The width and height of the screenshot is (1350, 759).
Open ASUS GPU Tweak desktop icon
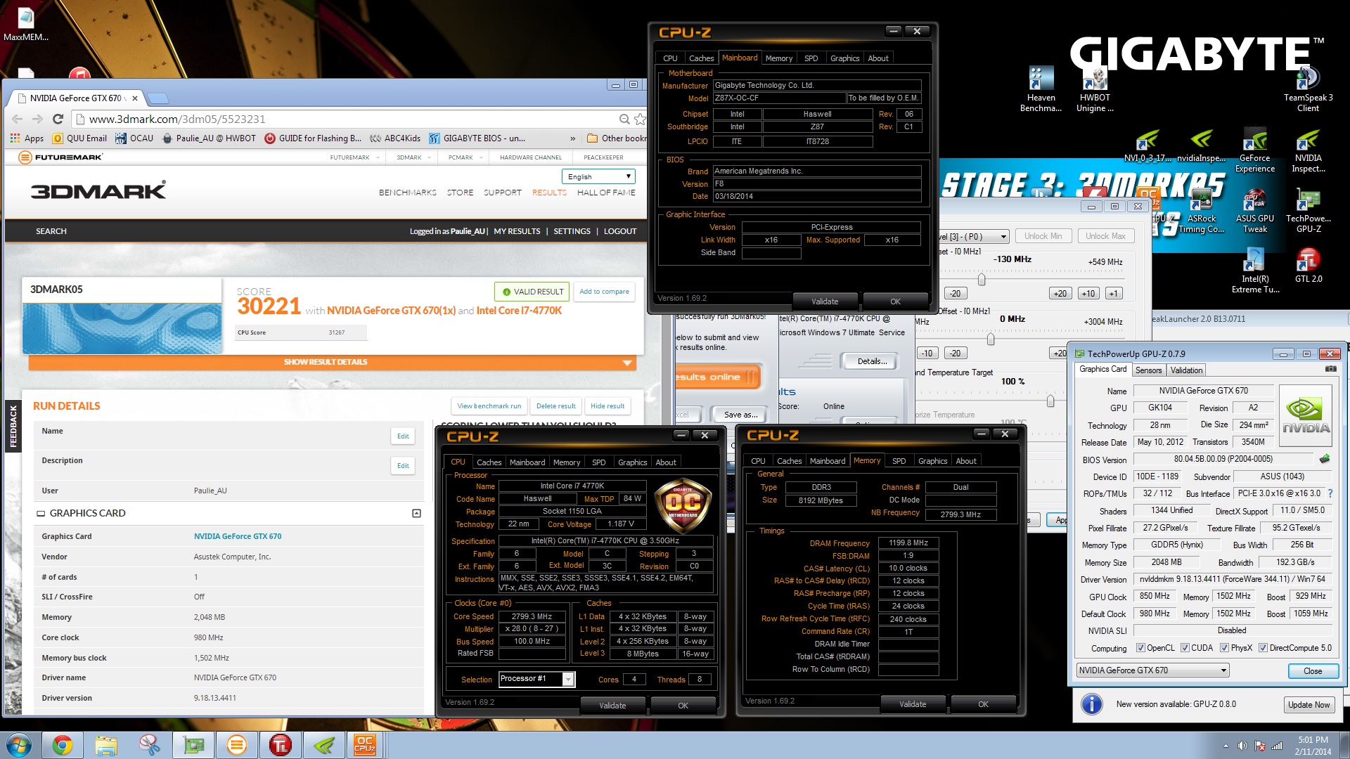click(x=1255, y=211)
